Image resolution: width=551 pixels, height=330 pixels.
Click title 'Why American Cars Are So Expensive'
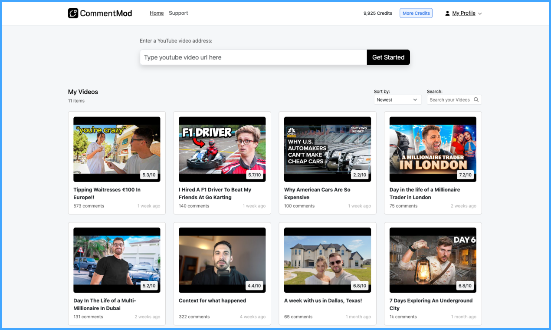coord(317,194)
